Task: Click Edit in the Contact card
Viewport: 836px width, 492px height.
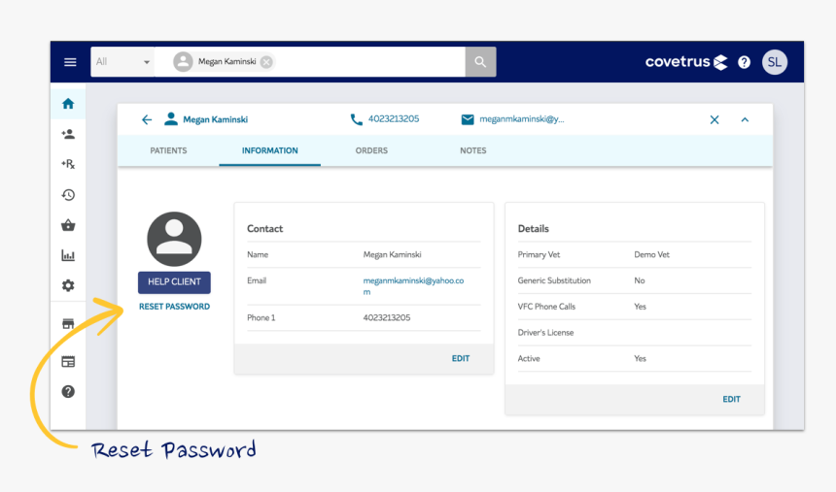Action: pyautogui.click(x=461, y=358)
